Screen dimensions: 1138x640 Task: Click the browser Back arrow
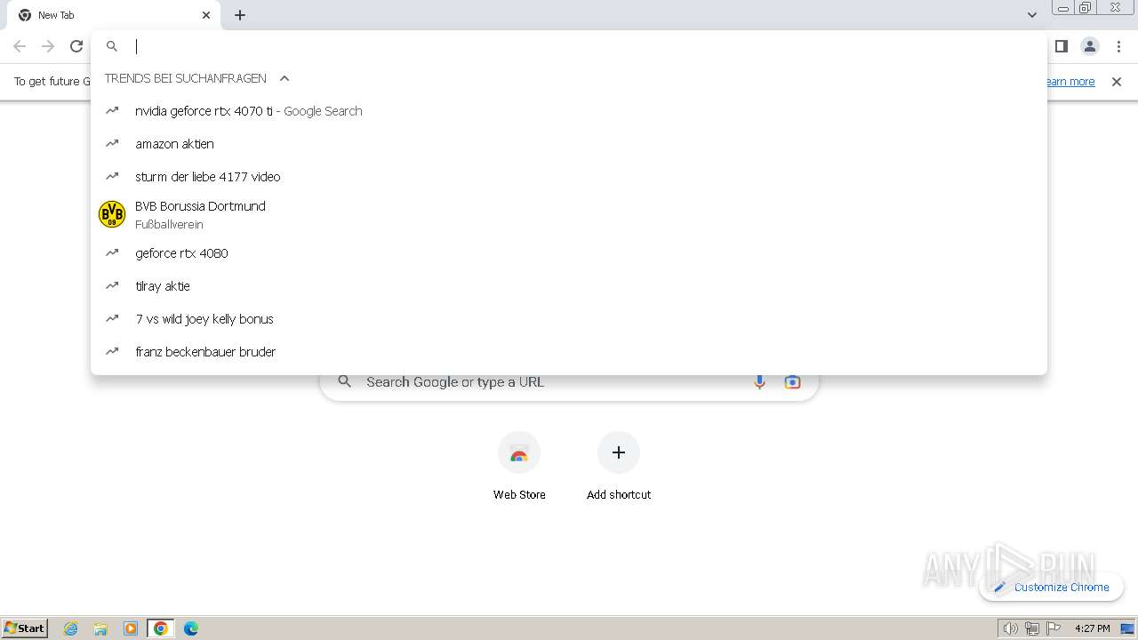20,46
